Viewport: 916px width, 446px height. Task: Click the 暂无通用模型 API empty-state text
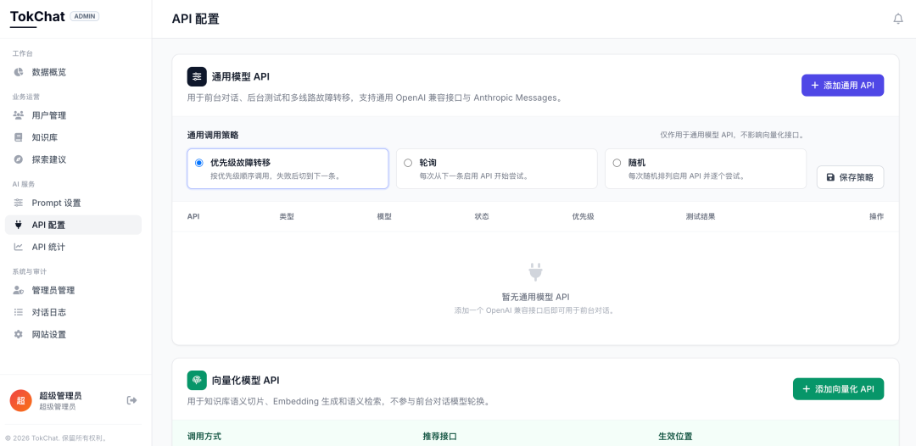[x=535, y=297]
